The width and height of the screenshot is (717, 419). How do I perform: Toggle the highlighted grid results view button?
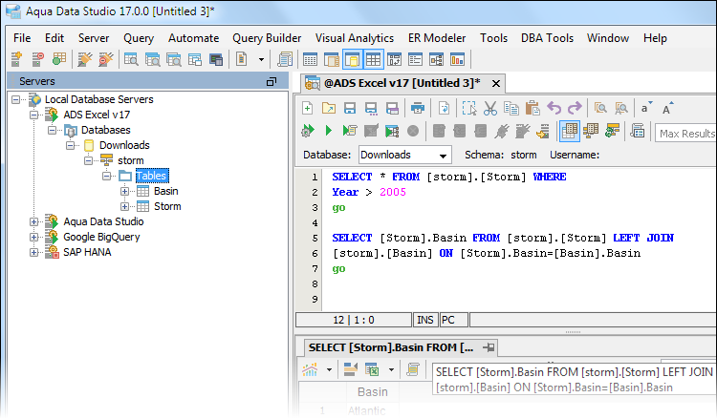570,132
